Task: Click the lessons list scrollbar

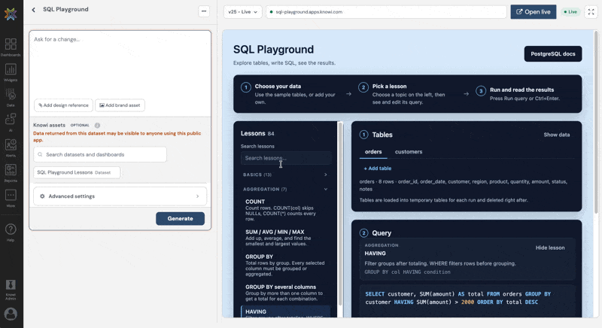Action: coord(340,214)
